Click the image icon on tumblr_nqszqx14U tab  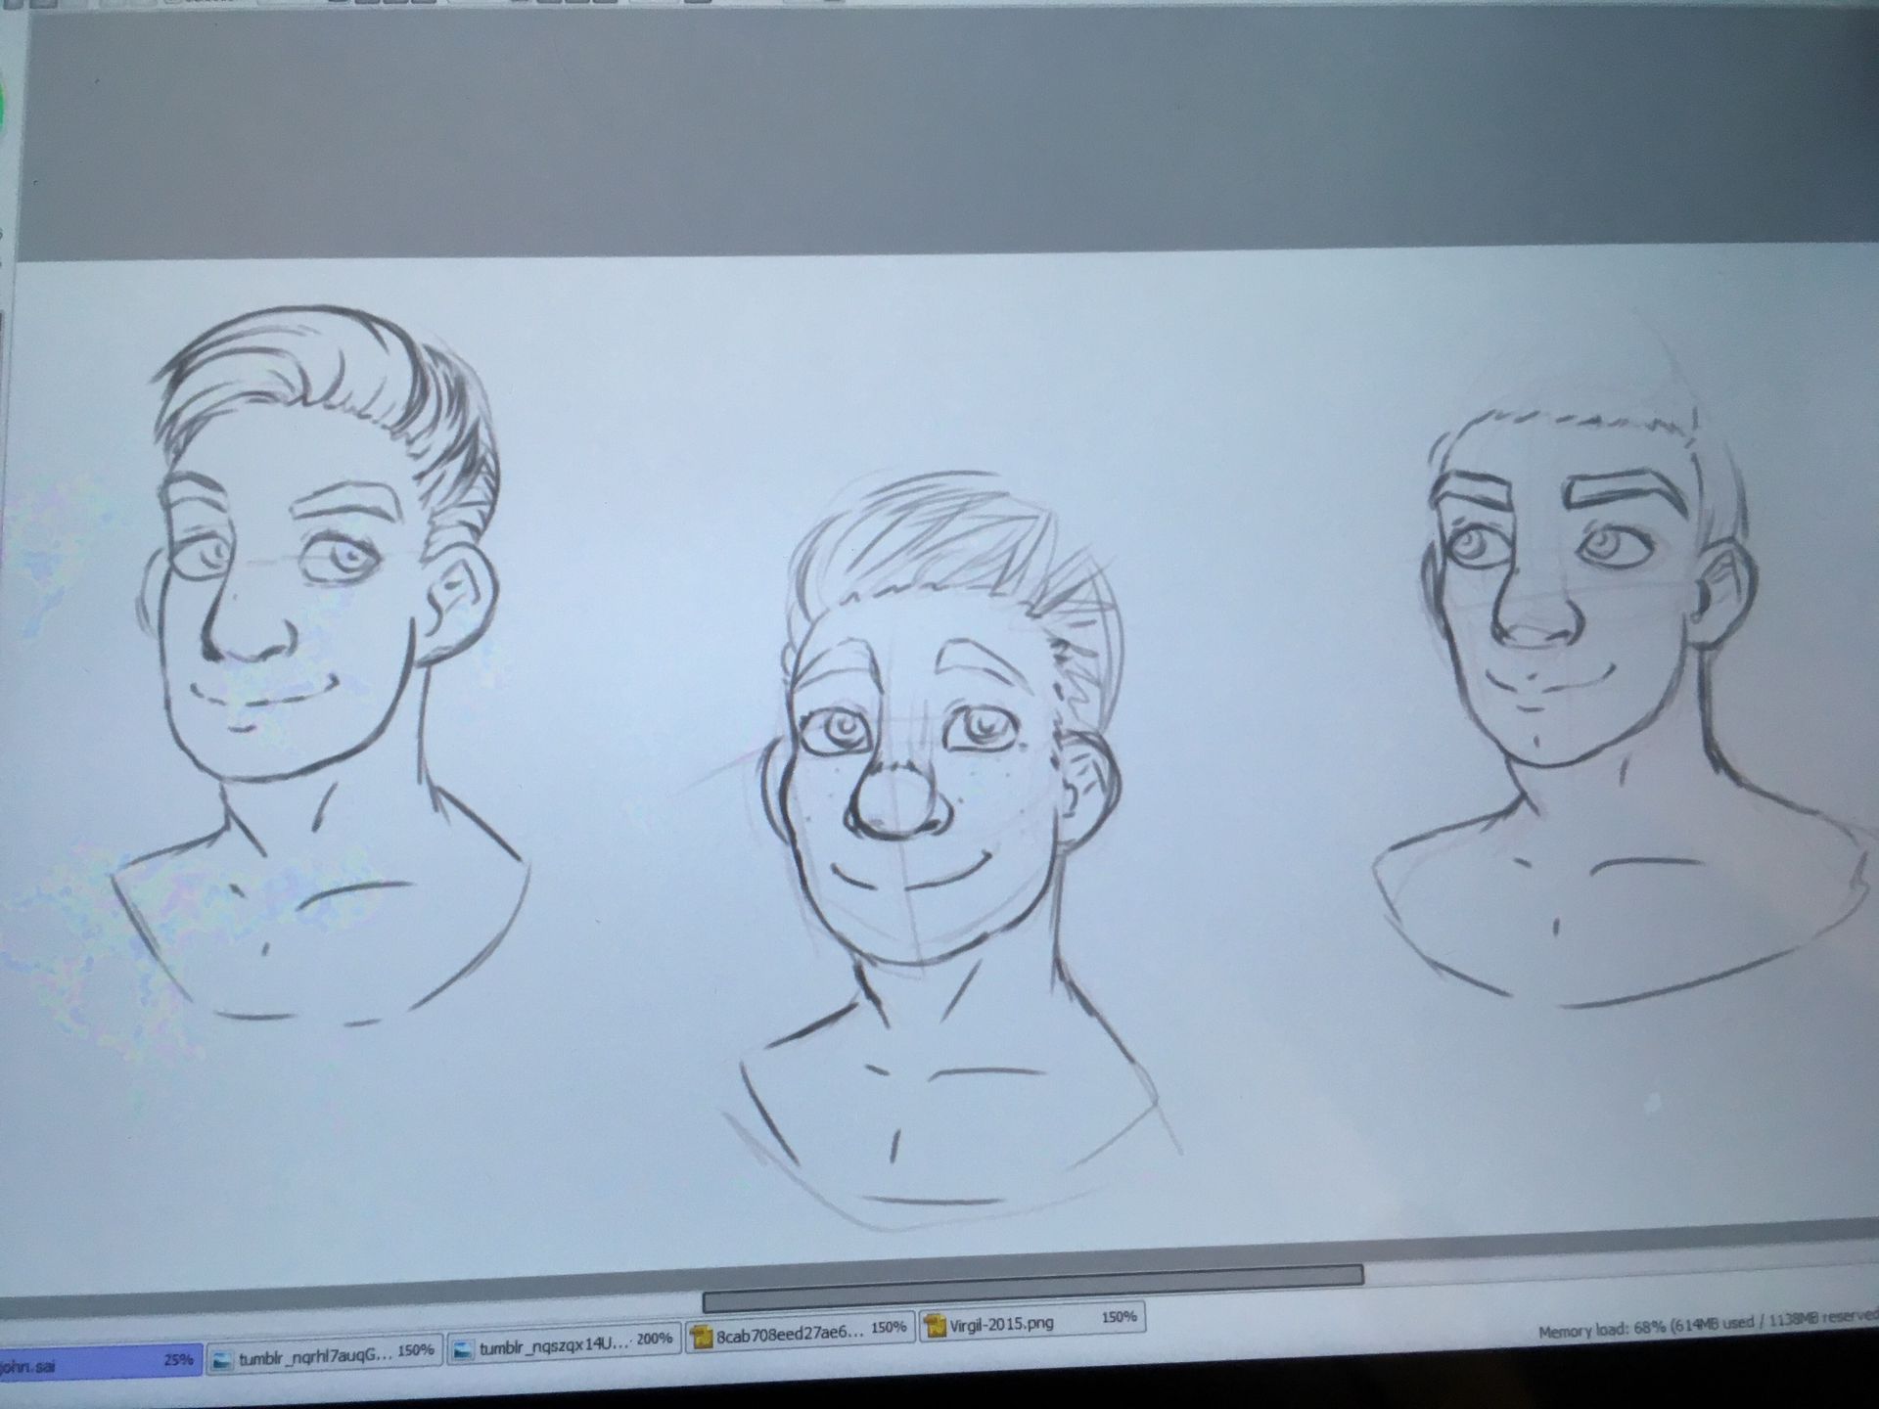pyautogui.click(x=464, y=1350)
